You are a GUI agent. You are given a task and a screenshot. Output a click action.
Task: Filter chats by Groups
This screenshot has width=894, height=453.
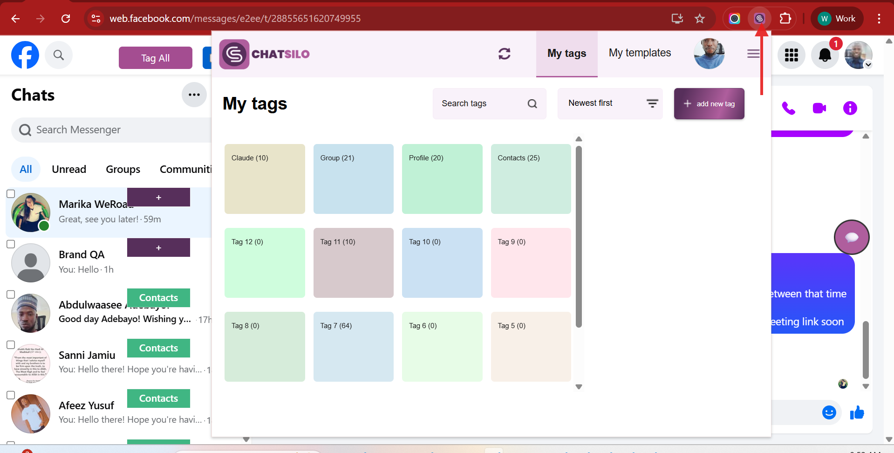point(123,169)
